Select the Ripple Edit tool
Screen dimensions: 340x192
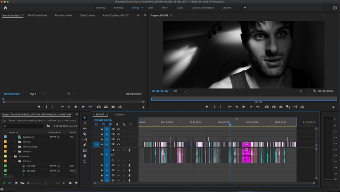tap(85, 128)
